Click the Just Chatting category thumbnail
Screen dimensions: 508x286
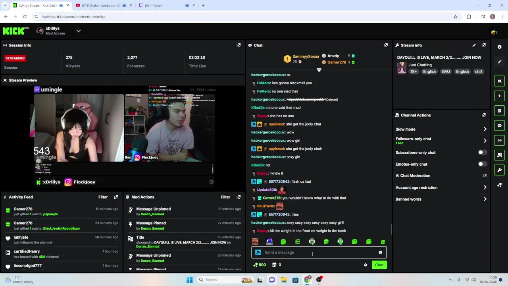[402, 68]
